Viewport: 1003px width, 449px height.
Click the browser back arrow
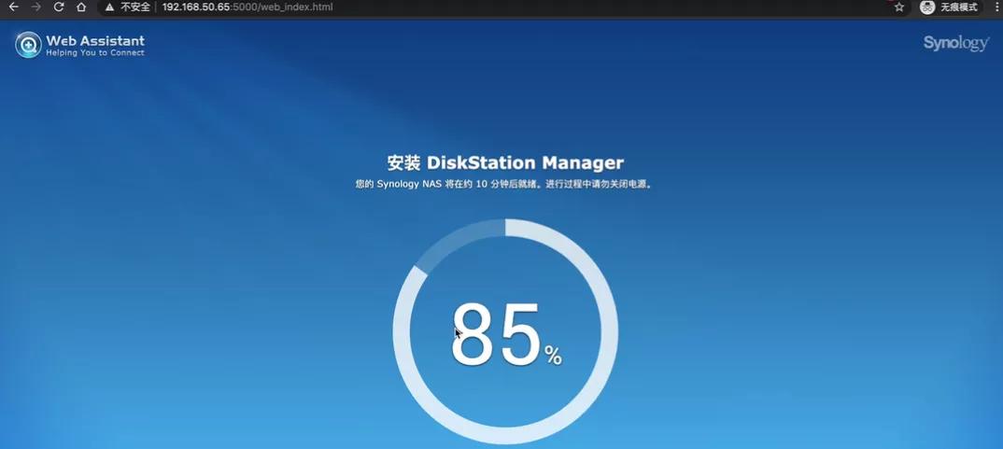13,7
